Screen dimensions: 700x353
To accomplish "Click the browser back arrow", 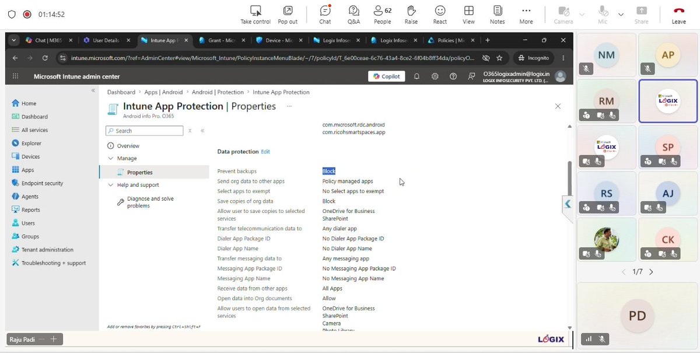I will [x=15, y=58].
